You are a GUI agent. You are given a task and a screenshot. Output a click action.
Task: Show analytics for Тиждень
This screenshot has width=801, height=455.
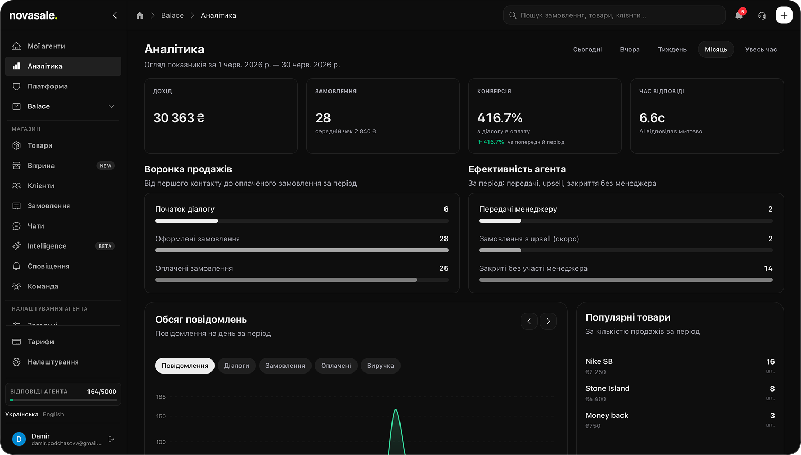coord(672,49)
